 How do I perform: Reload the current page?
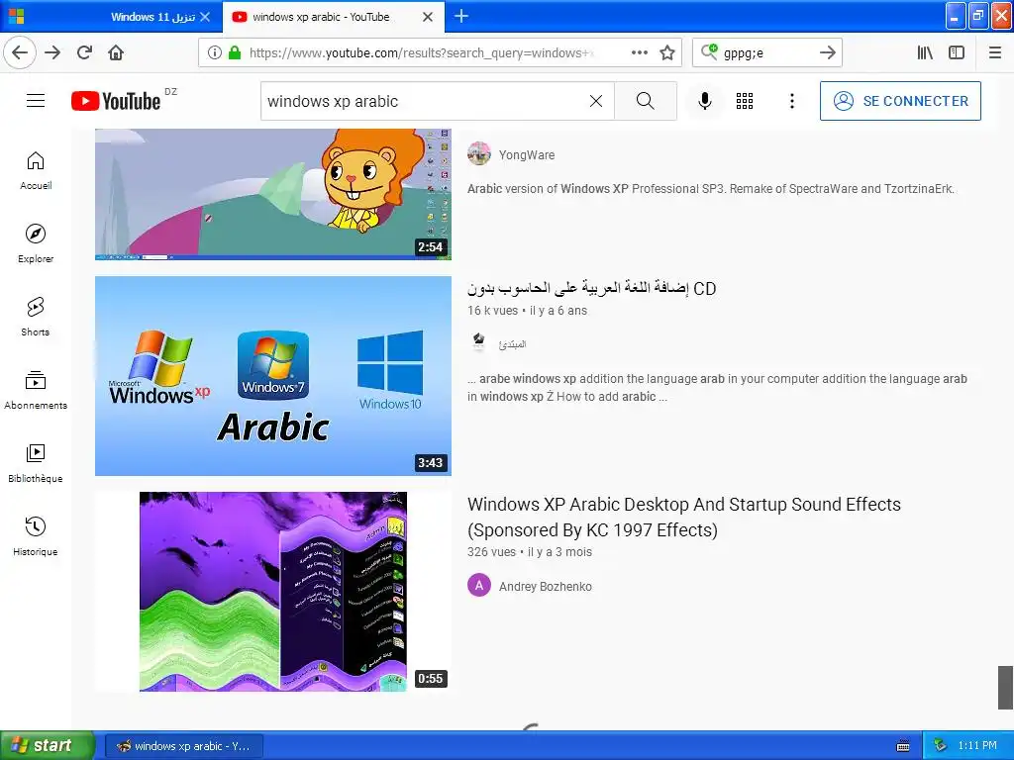85,52
